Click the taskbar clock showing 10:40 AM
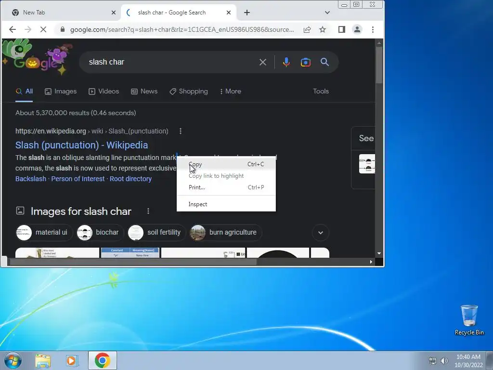 (468, 361)
